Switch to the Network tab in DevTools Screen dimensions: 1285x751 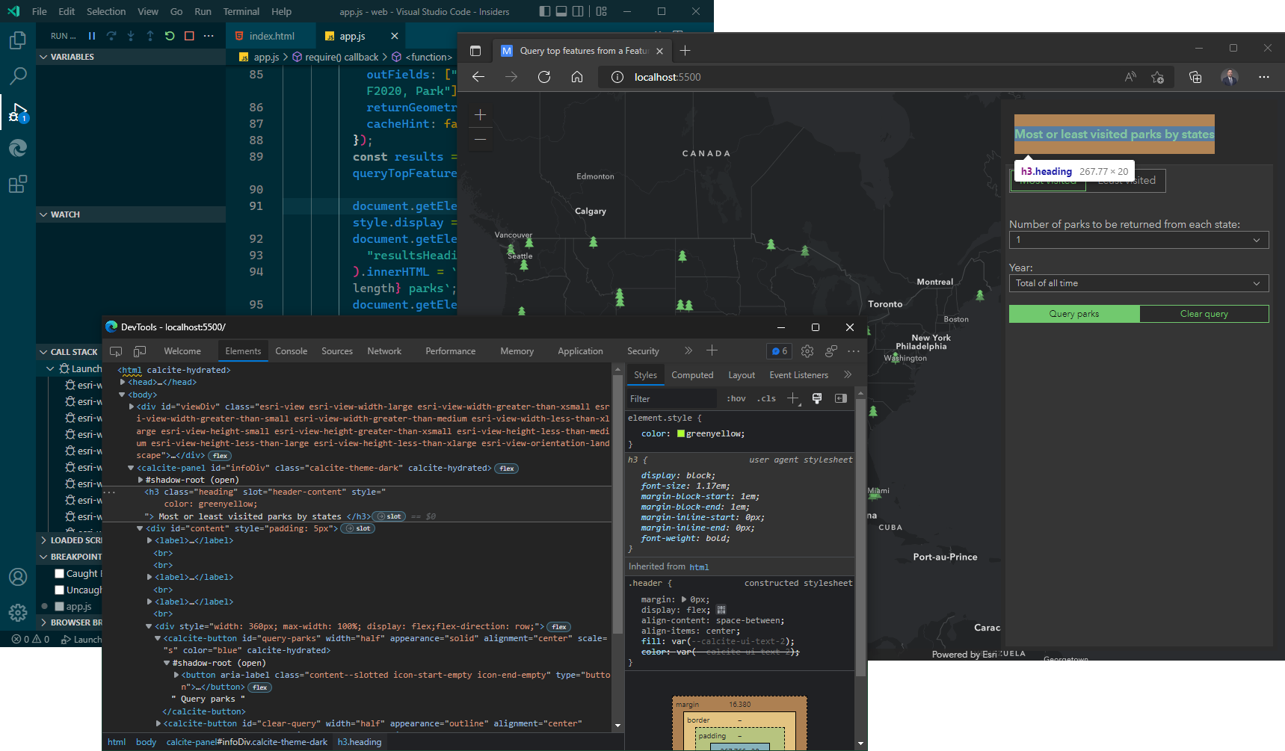384,350
